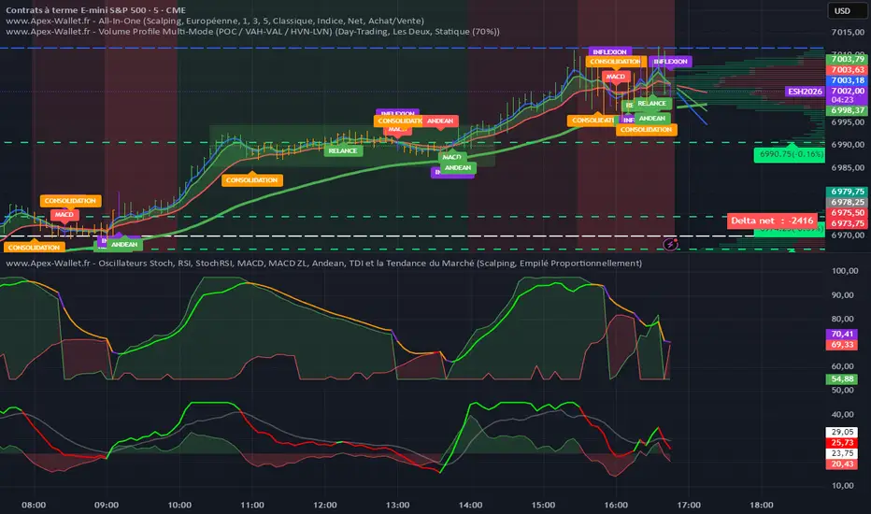871x514 pixels.
Task: Click the teal 6979,75 price label
Action: coord(848,192)
